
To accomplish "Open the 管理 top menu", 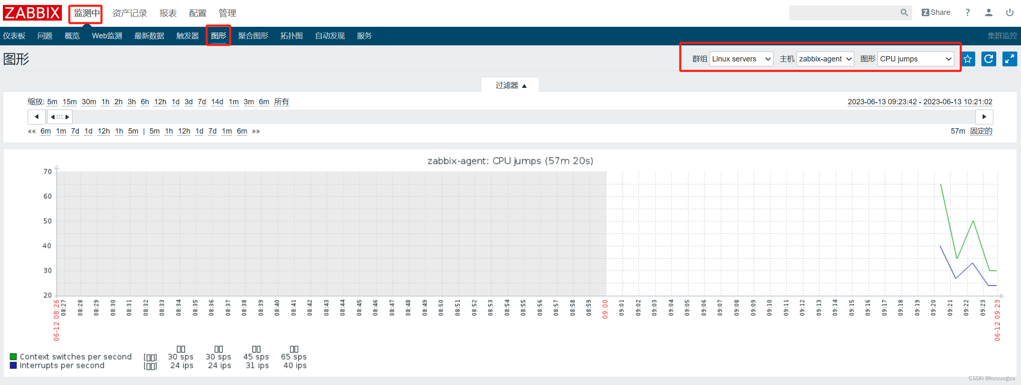I will pos(227,13).
